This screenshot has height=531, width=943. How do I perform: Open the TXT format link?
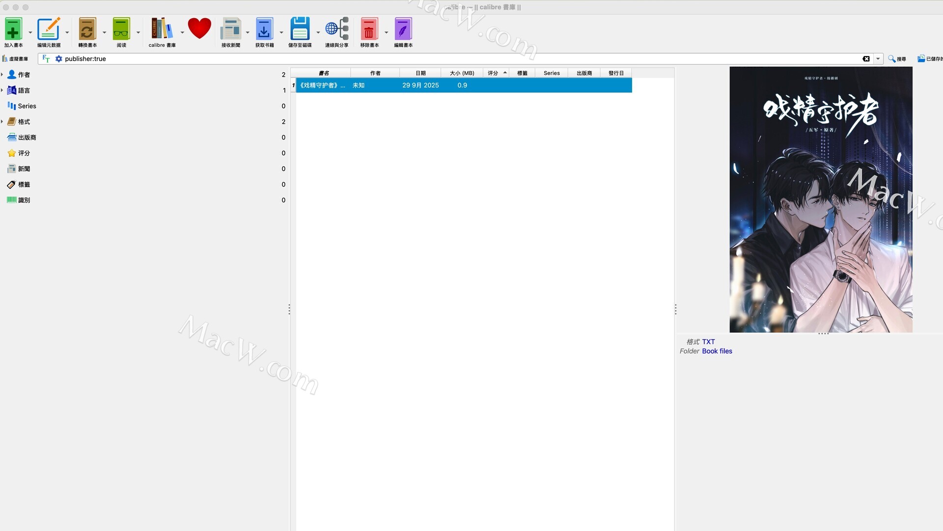coord(708,342)
